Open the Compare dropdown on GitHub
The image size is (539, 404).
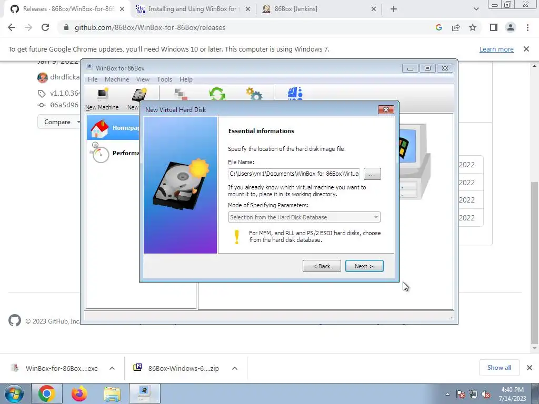pyautogui.click(x=59, y=122)
